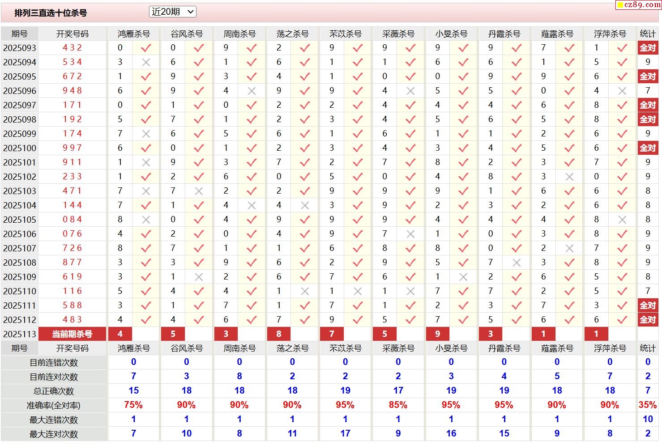Click the top 小旻杀号 column header

(x=451, y=34)
